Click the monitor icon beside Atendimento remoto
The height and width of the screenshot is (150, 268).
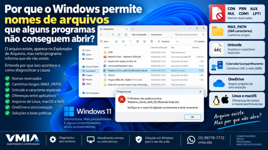pyautogui.click(x=91, y=140)
